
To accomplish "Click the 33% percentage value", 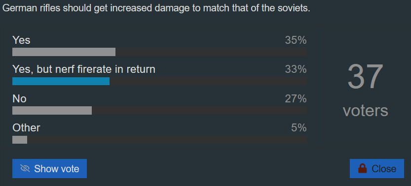I will [296, 69].
